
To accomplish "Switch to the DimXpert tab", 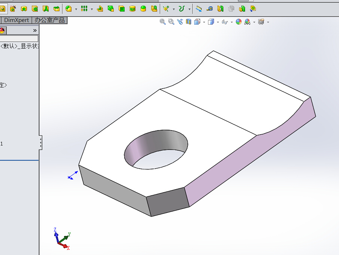I will [x=16, y=20].
